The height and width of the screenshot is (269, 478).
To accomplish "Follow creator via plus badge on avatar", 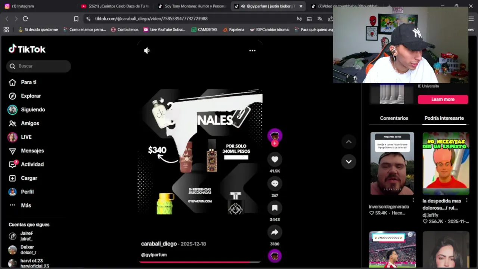I will 275,143.
